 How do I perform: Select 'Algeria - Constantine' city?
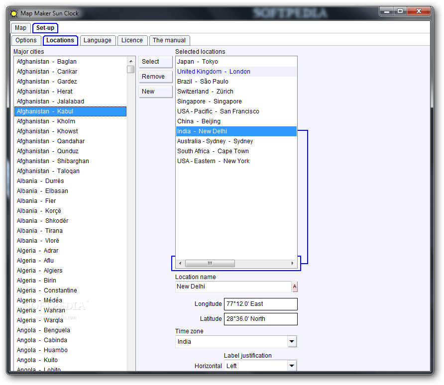pos(71,290)
